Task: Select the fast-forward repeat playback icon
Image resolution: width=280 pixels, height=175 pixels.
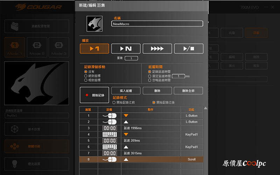Action: click(x=157, y=49)
